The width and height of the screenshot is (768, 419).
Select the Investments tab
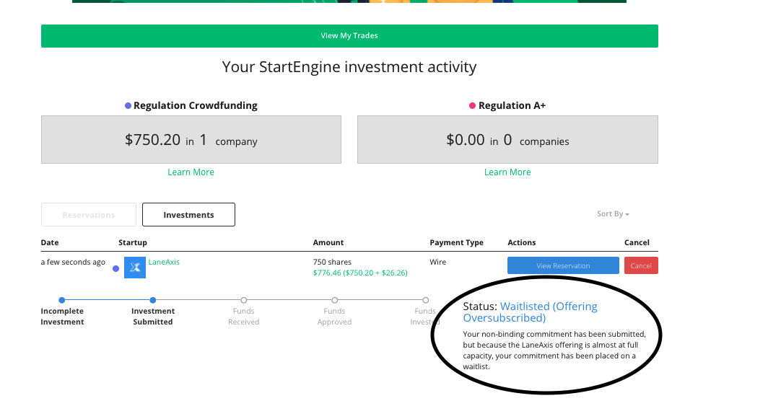188,215
